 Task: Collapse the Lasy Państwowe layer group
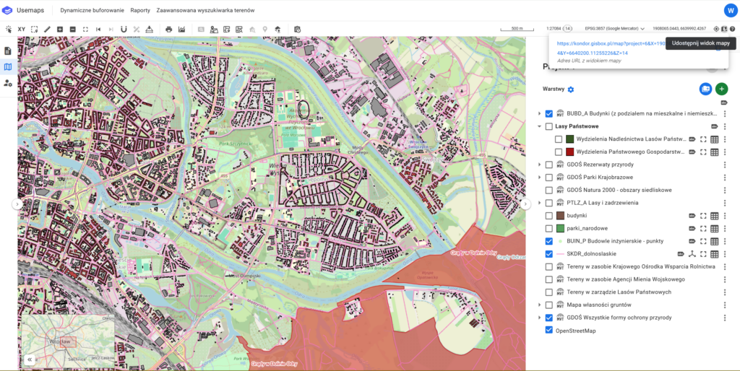click(539, 126)
